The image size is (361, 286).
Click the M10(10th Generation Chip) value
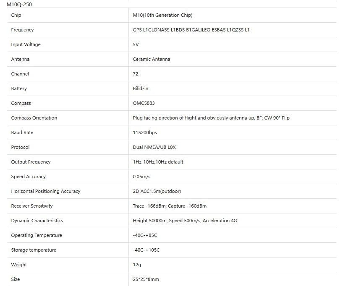click(x=162, y=15)
